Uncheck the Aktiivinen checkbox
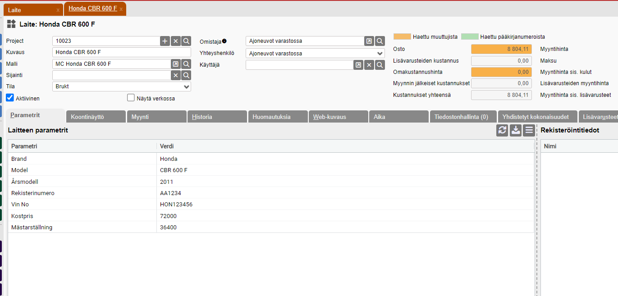 10,97
